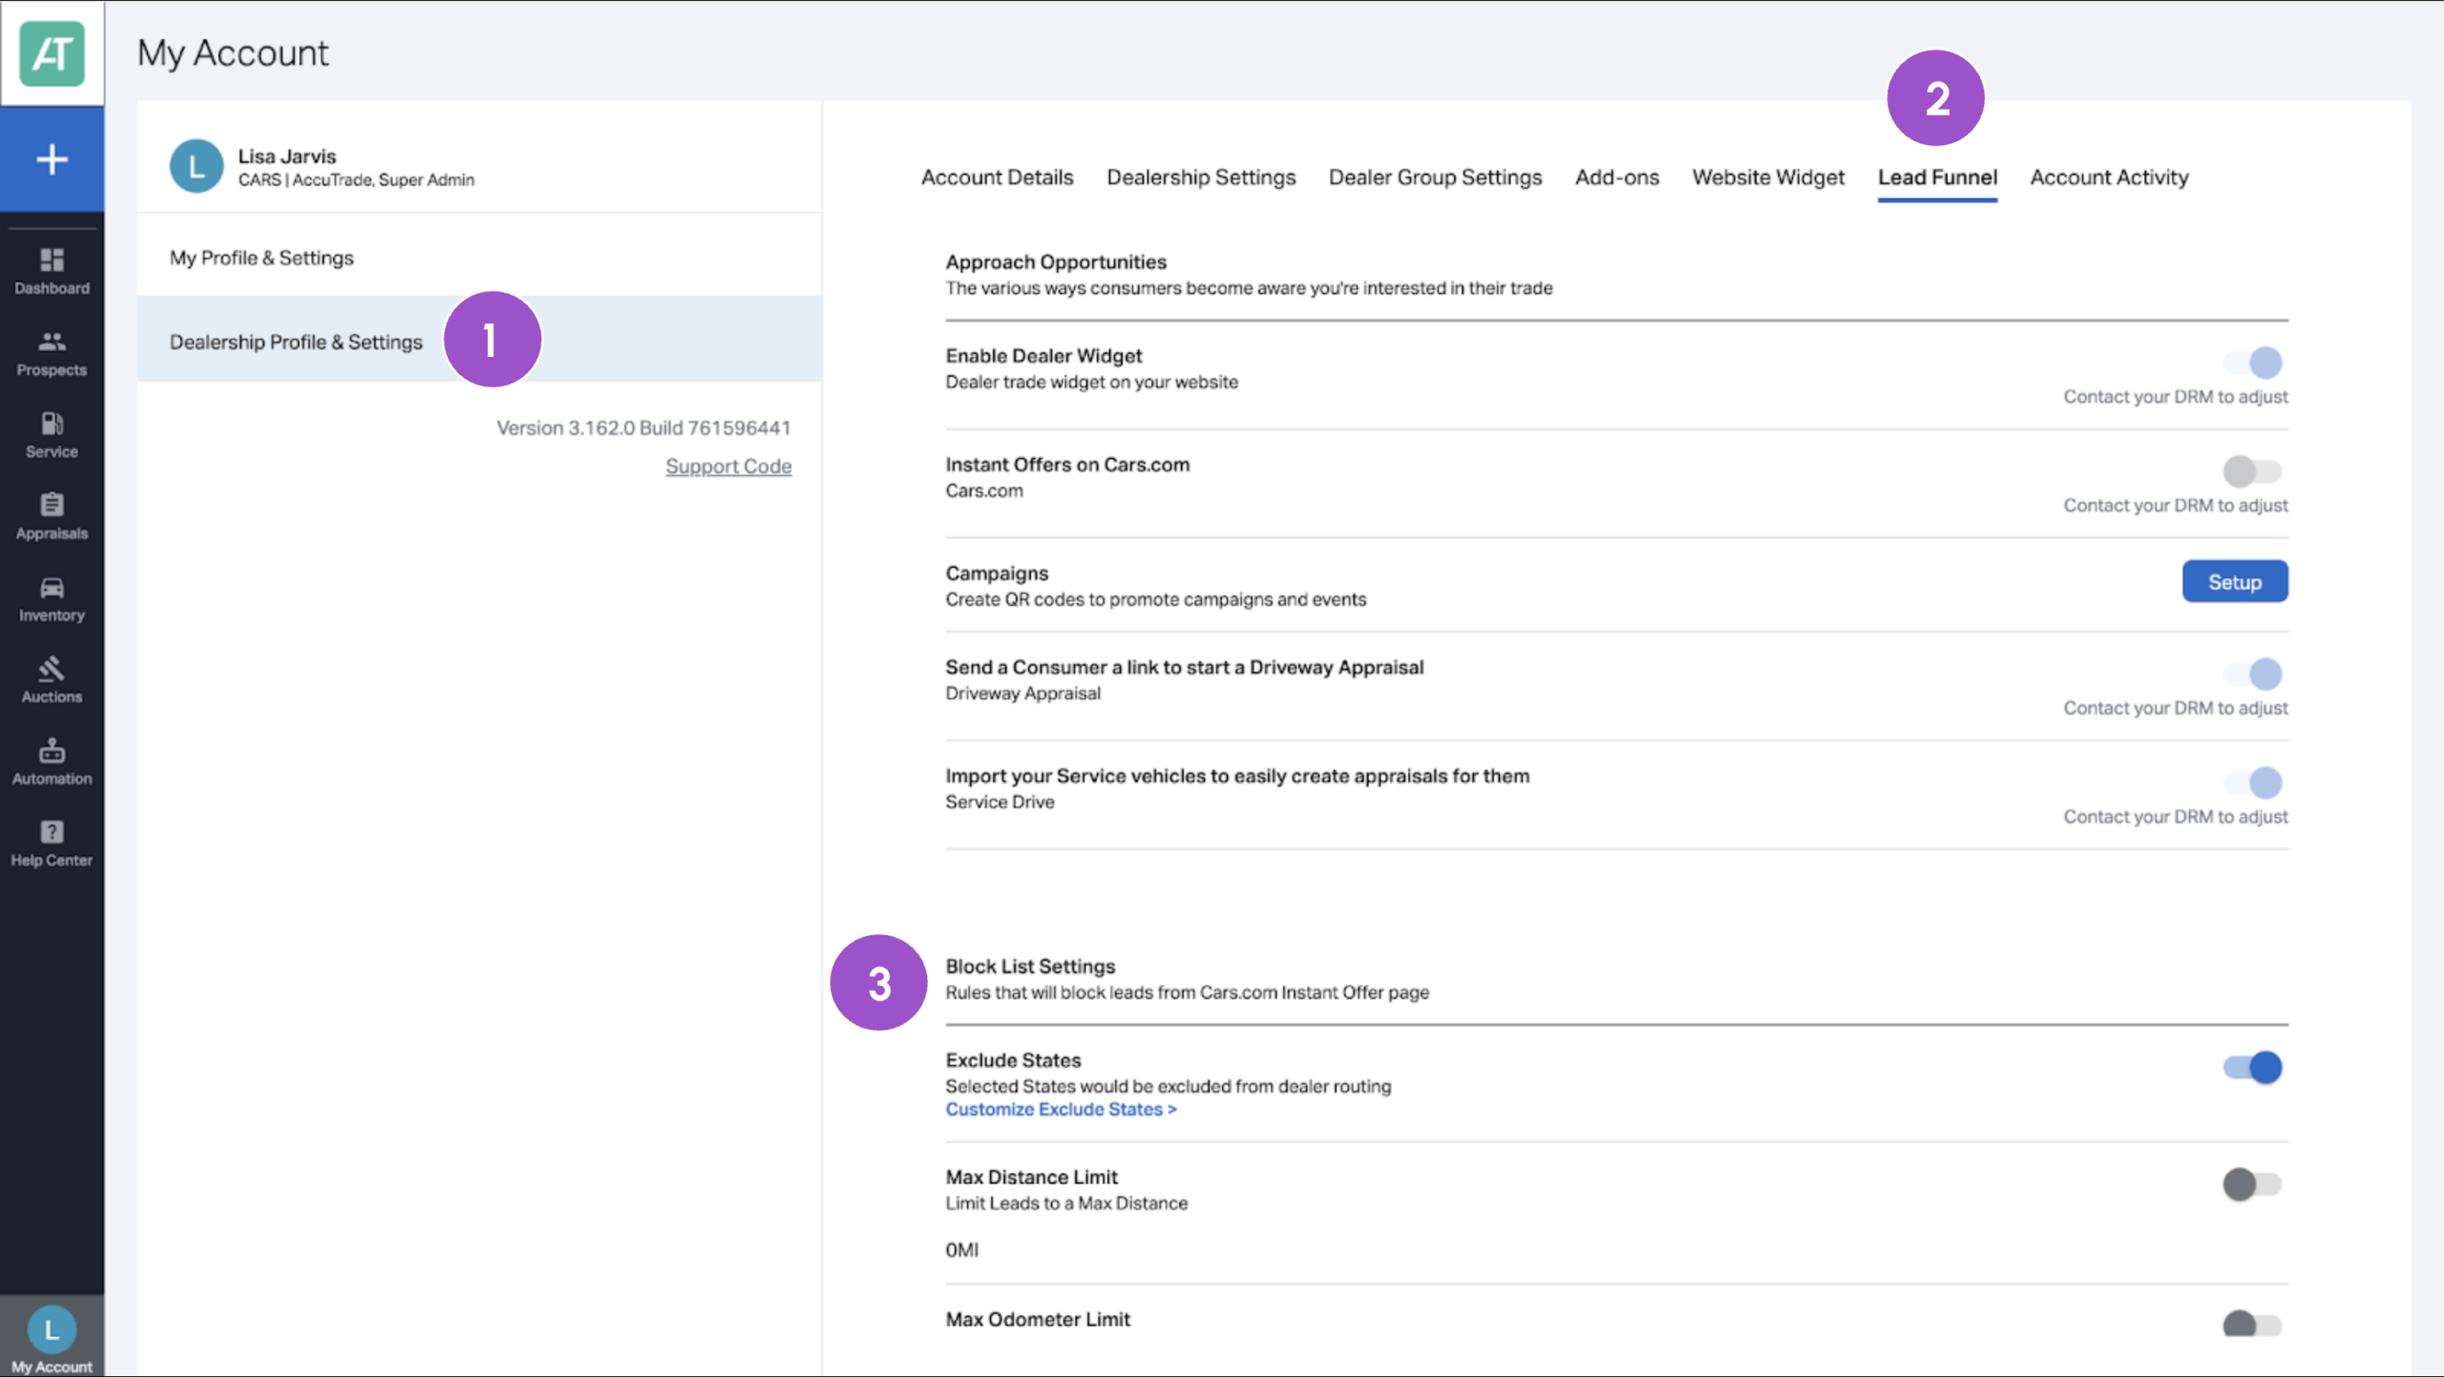The image size is (2444, 1377).
Task: Turn on Max Odometer Limit toggle
Action: (2252, 1325)
